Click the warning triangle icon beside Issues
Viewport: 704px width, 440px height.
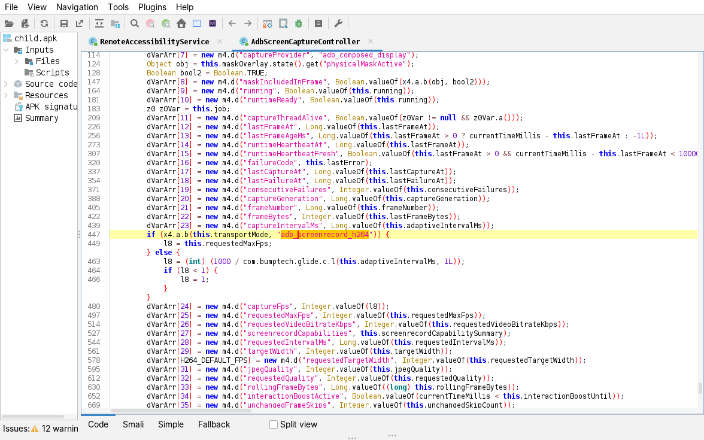point(35,429)
